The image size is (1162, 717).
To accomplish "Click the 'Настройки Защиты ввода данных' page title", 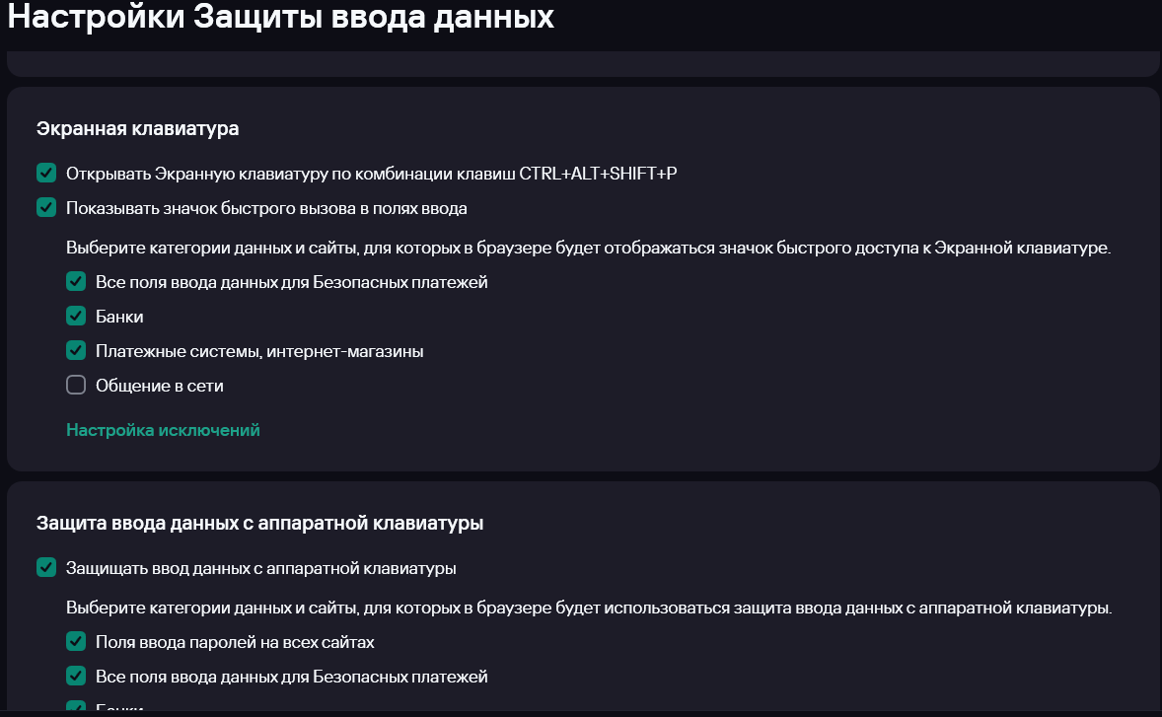I will pyautogui.click(x=281, y=18).
